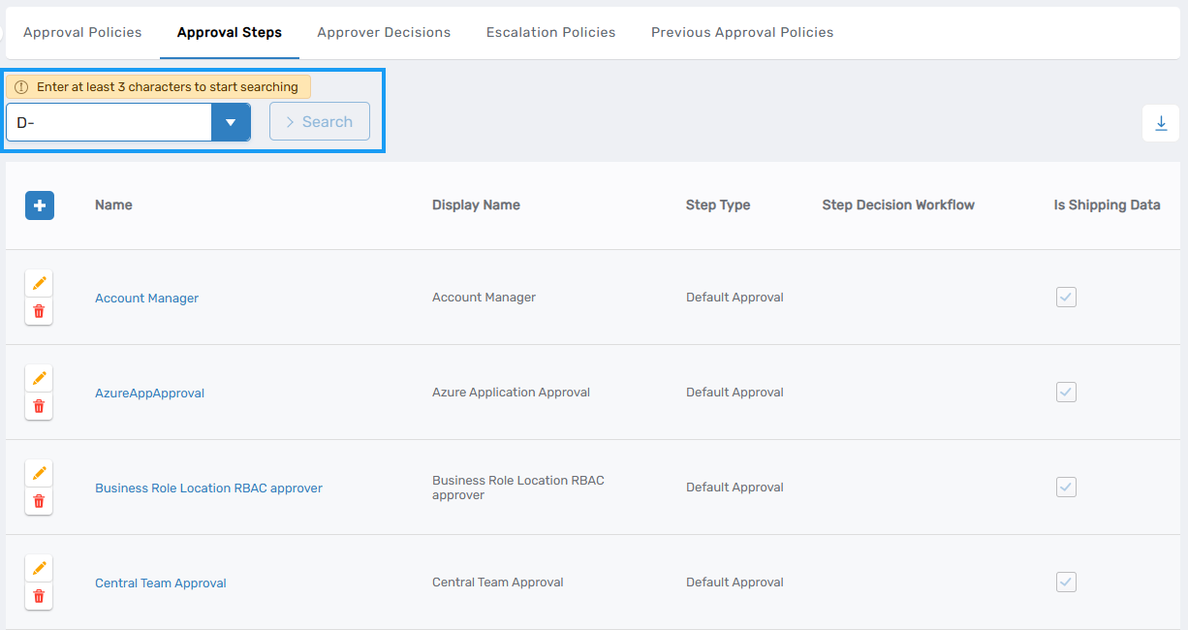Switch to the Approver Decisions tab

click(384, 32)
